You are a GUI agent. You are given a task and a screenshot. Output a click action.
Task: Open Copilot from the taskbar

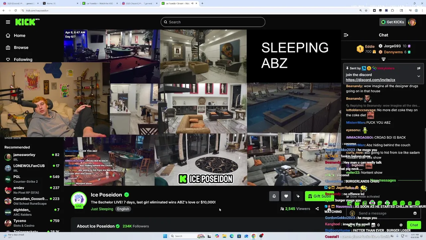217,236
